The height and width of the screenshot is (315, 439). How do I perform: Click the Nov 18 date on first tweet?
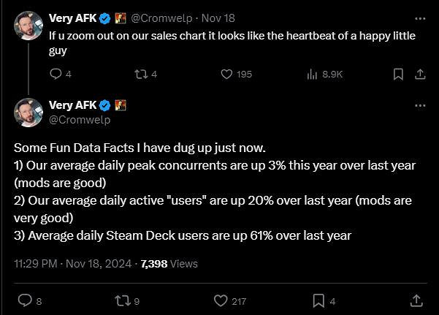(x=218, y=18)
